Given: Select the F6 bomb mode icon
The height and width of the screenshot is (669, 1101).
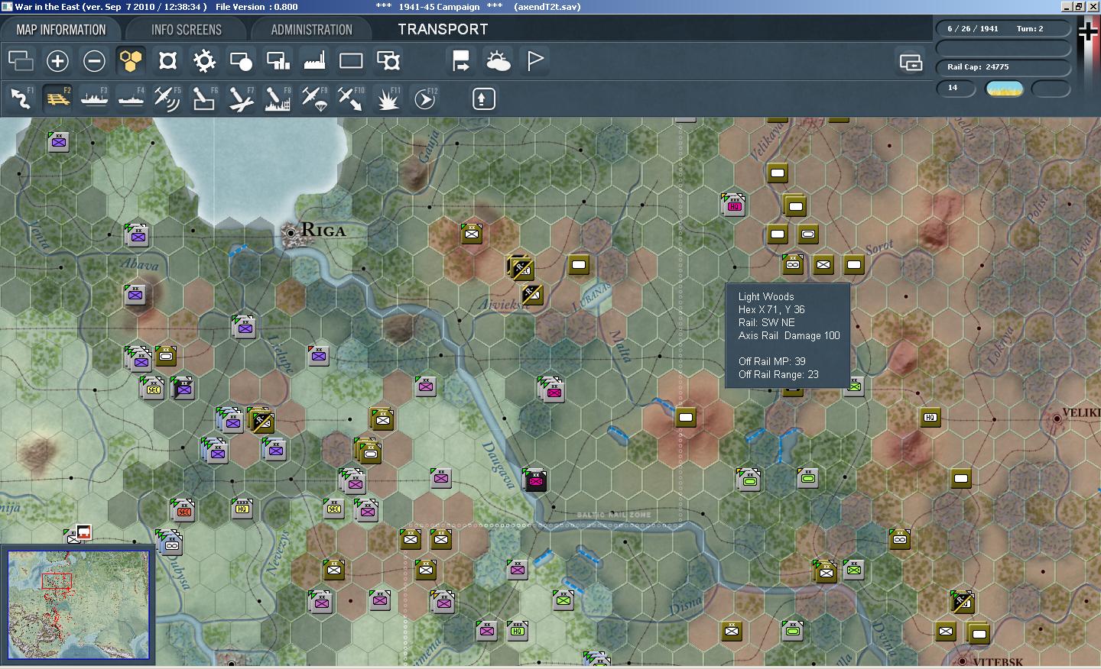Looking at the screenshot, I should 204,99.
